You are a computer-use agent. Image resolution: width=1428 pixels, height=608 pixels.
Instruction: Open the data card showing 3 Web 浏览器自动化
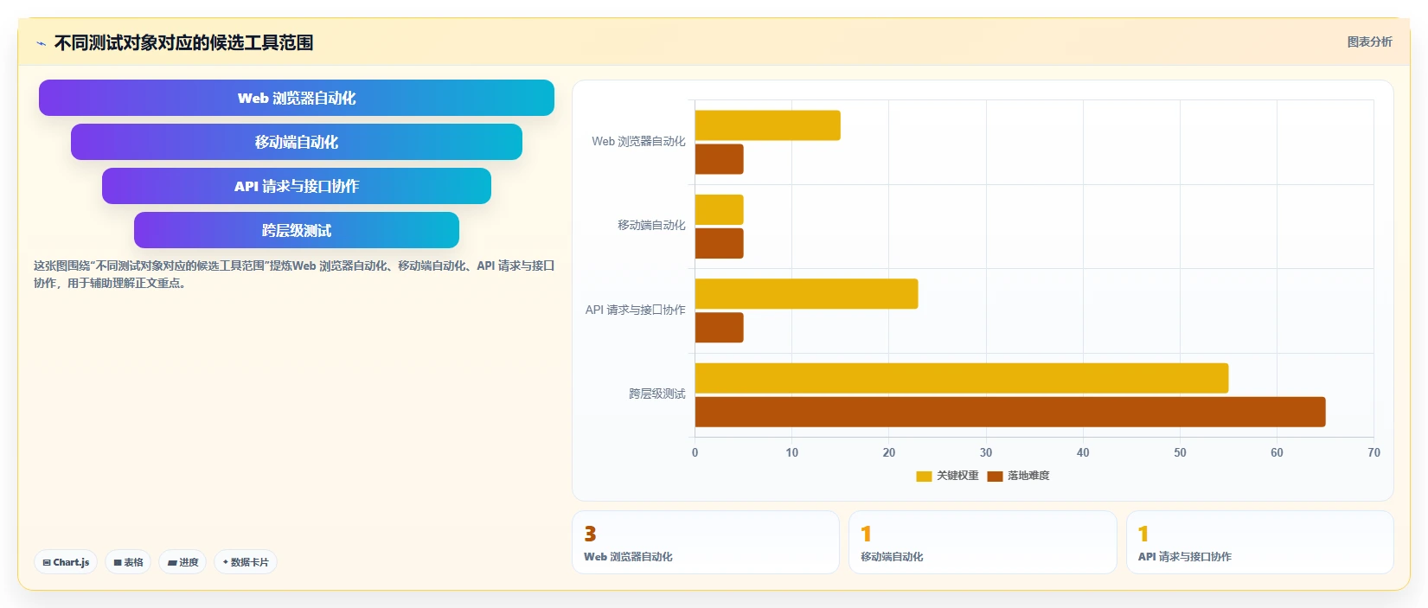(706, 542)
